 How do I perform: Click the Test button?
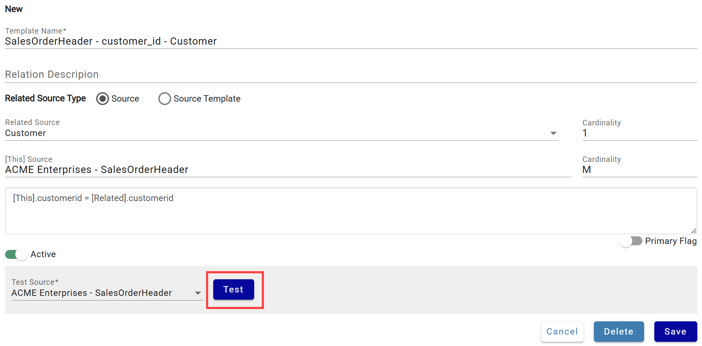click(x=234, y=289)
